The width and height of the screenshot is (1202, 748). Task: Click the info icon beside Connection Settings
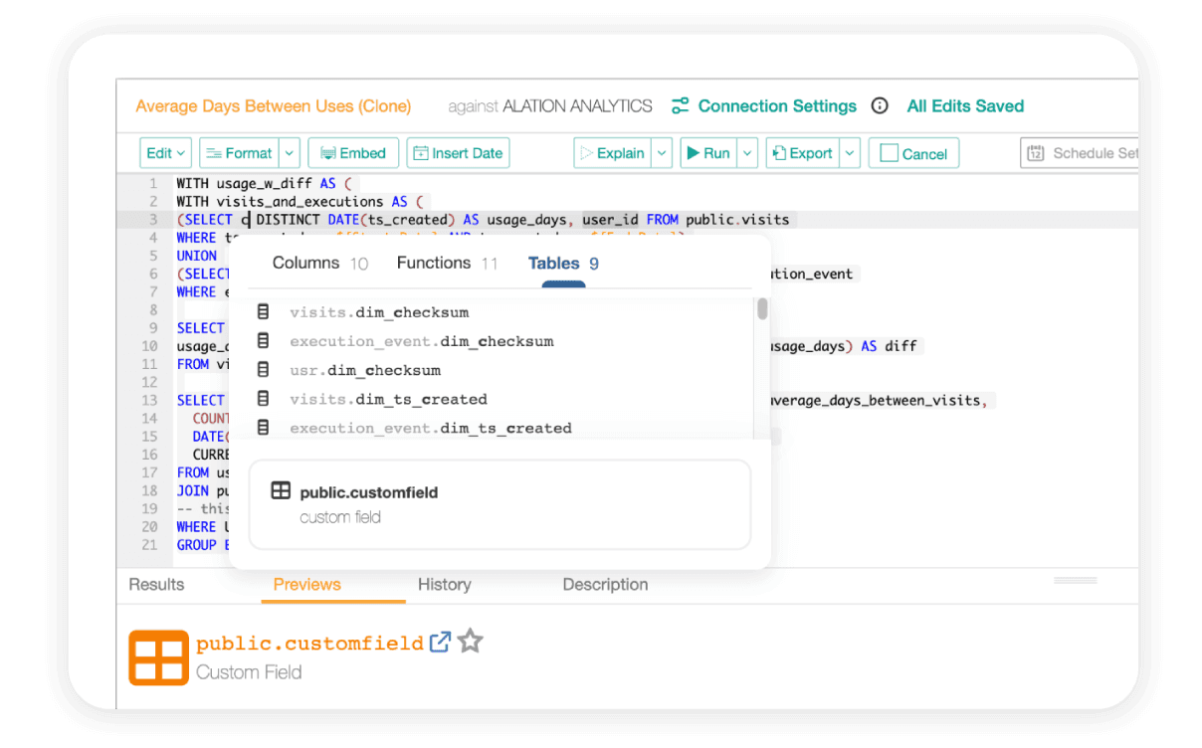click(x=880, y=104)
